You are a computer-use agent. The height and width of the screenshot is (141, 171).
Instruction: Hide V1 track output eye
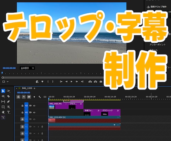[34, 119]
